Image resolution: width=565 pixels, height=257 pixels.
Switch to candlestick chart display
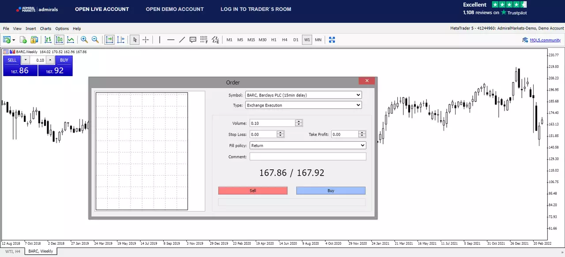click(59, 40)
